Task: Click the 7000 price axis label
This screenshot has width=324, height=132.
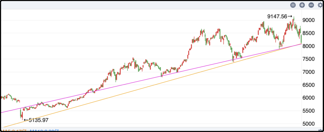Action: (309, 72)
